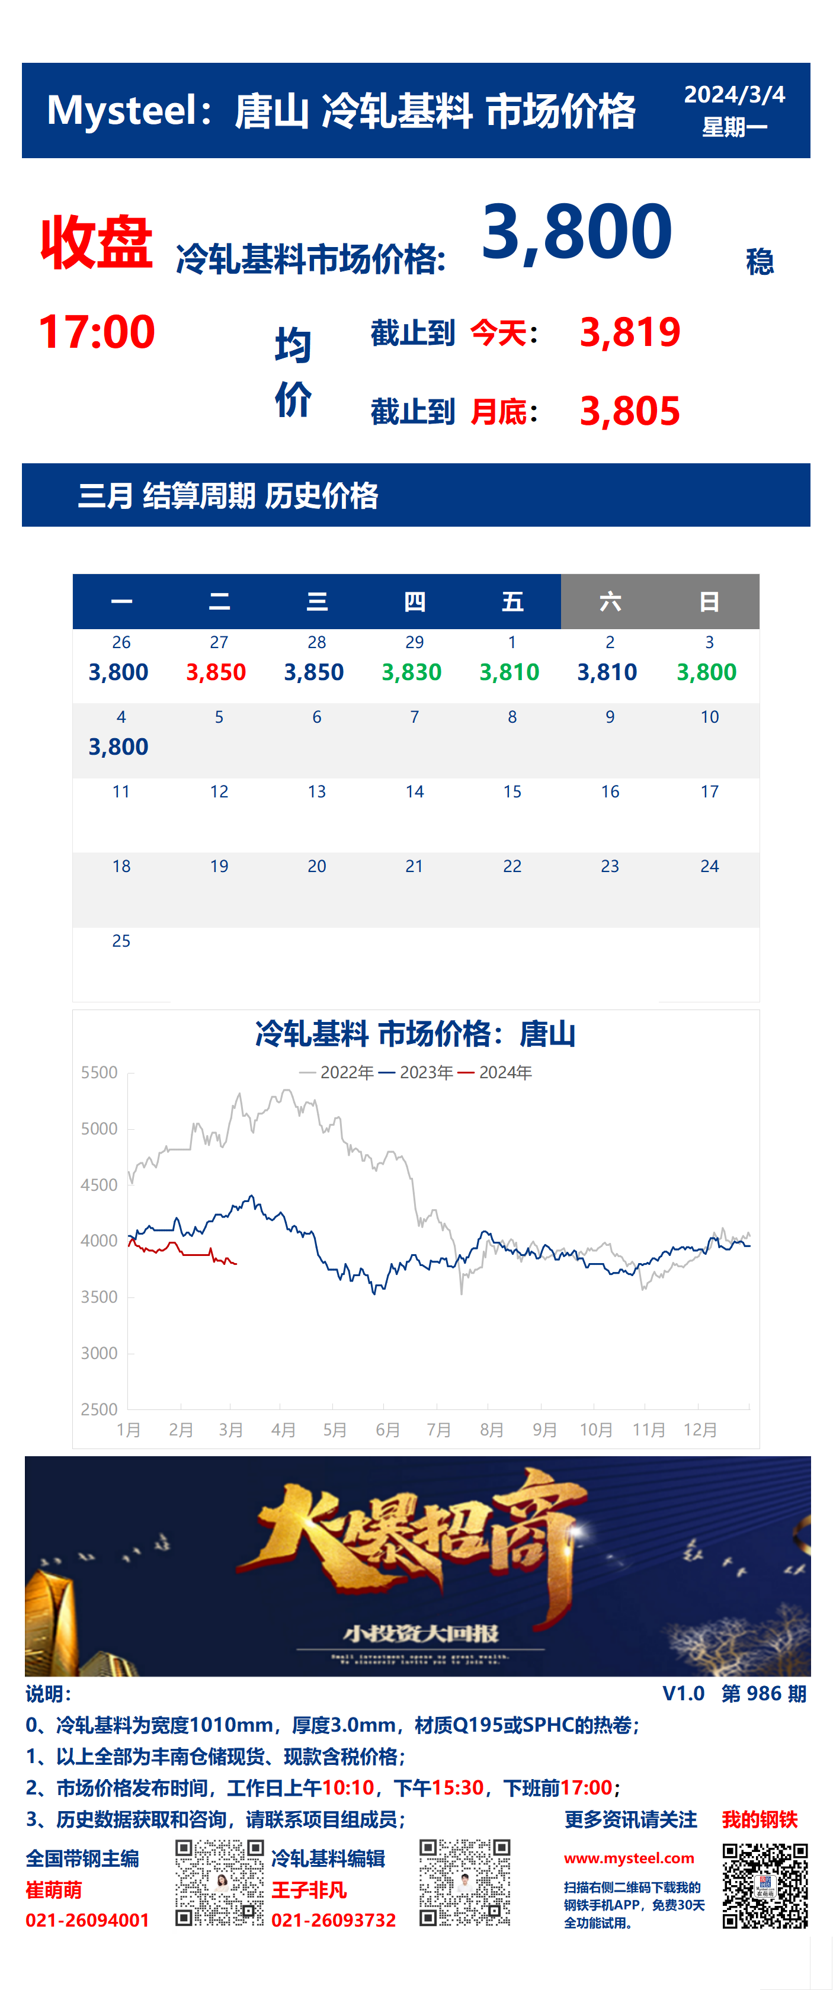Select the 六 weekend column header
Screen dimensions: 833x1990
pos(610,601)
